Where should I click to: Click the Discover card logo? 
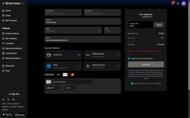point(65,75)
